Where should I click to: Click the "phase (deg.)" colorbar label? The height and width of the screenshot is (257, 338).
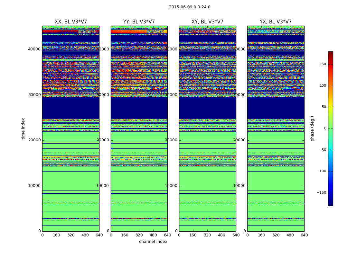(x=312, y=128)
